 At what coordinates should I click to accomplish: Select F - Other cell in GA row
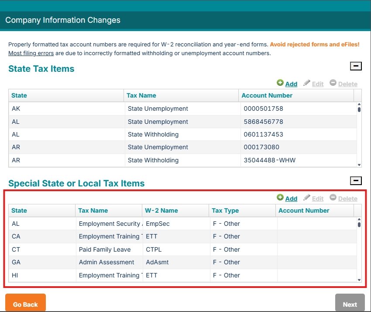click(244, 263)
